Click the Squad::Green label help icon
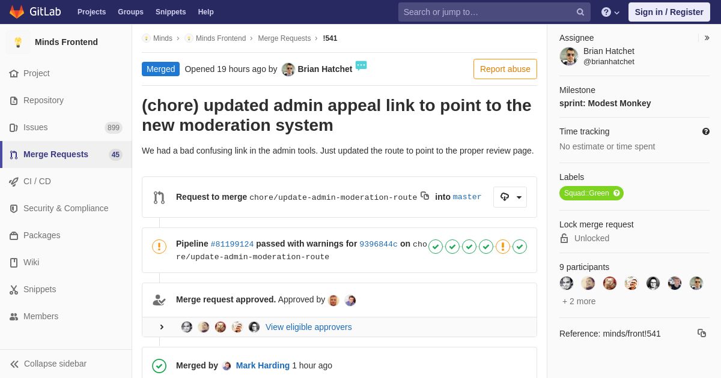Screen dimensions: 721x378 (x=616, y=193)
